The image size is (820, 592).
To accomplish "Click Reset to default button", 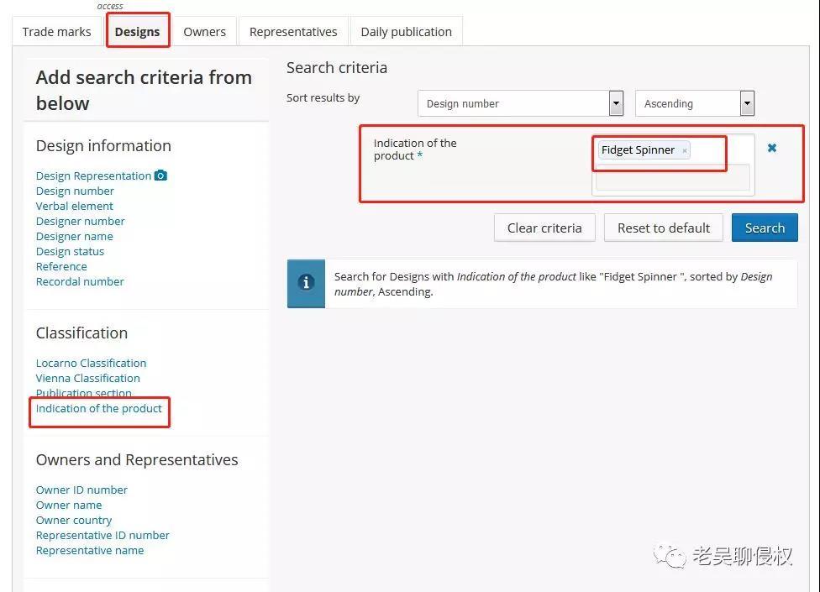I will point(663,228).
